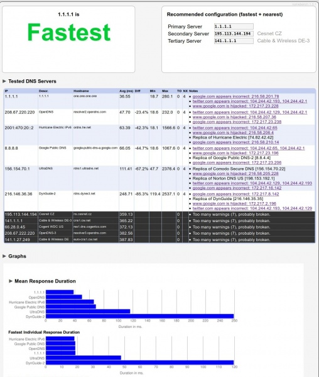
Task: Click the Diff value -67.2%
Action: tap(141, 169)
